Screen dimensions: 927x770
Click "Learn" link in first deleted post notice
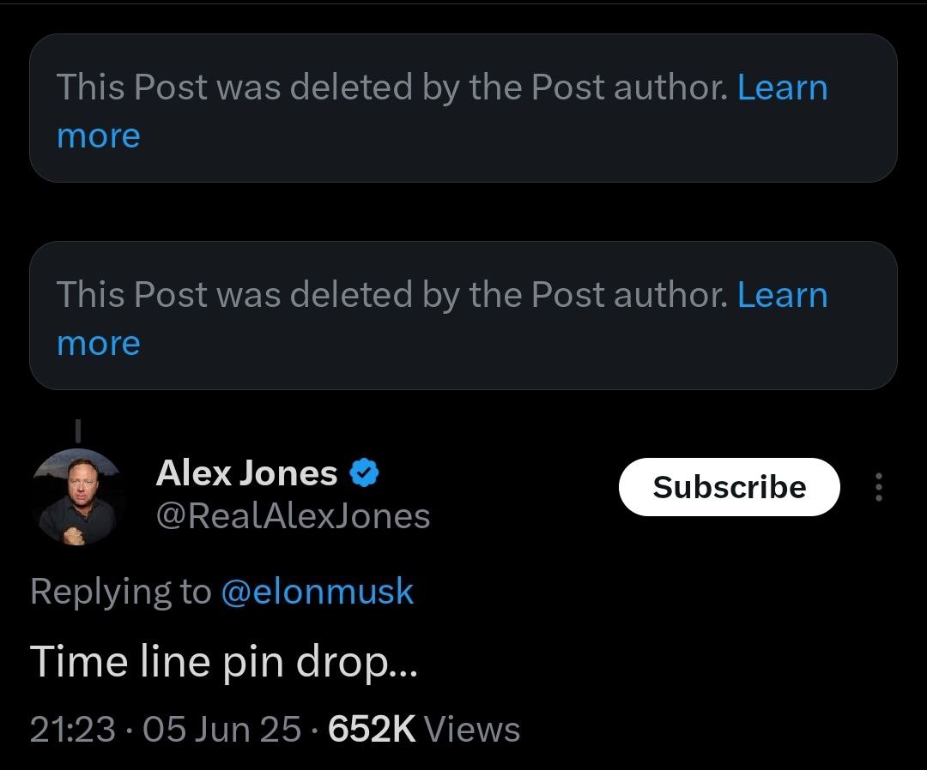[x=782, y=87]
